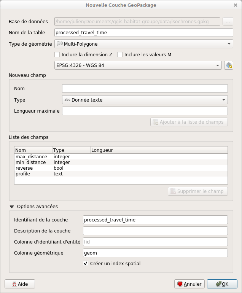Click the green OK arrow icon
This screenshot has width=242, height=293.
coord(218,284)
